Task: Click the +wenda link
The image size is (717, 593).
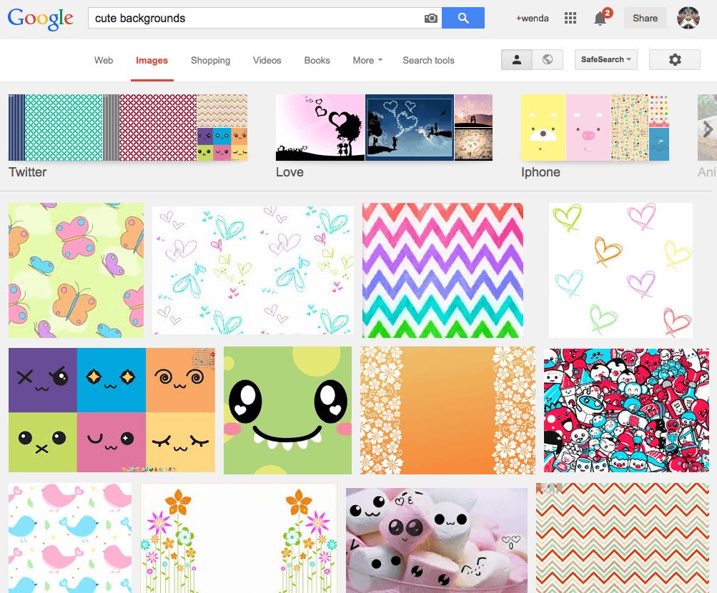Action: click(x=533, y=19)
